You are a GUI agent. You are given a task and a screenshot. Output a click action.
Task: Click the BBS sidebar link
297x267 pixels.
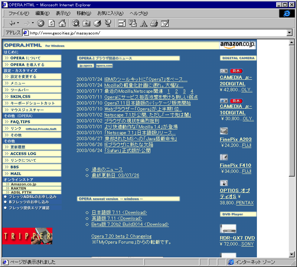(x=32, y=167)
